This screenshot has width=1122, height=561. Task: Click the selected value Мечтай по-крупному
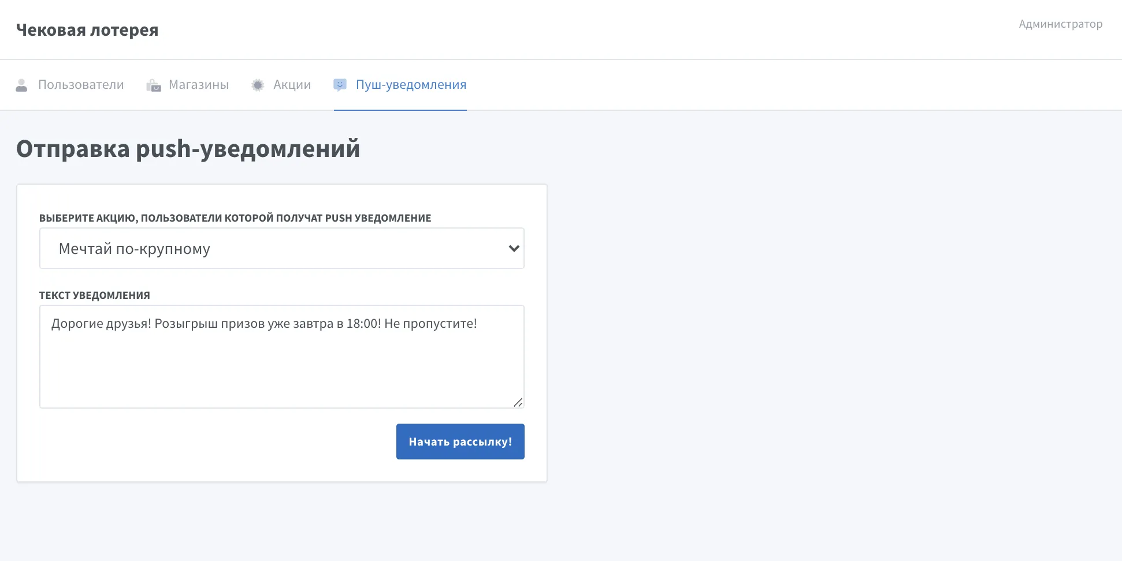(x=135, y=249)
